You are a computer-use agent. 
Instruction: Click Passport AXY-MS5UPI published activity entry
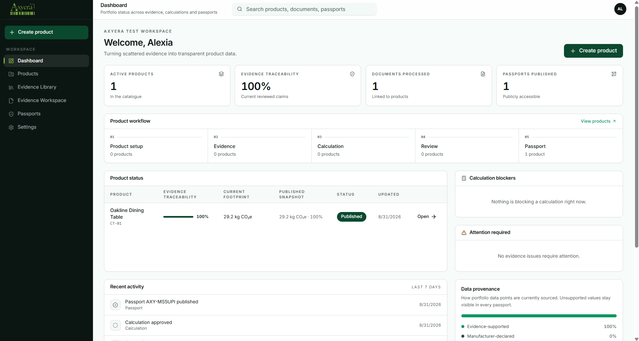(x=275, y=305)
